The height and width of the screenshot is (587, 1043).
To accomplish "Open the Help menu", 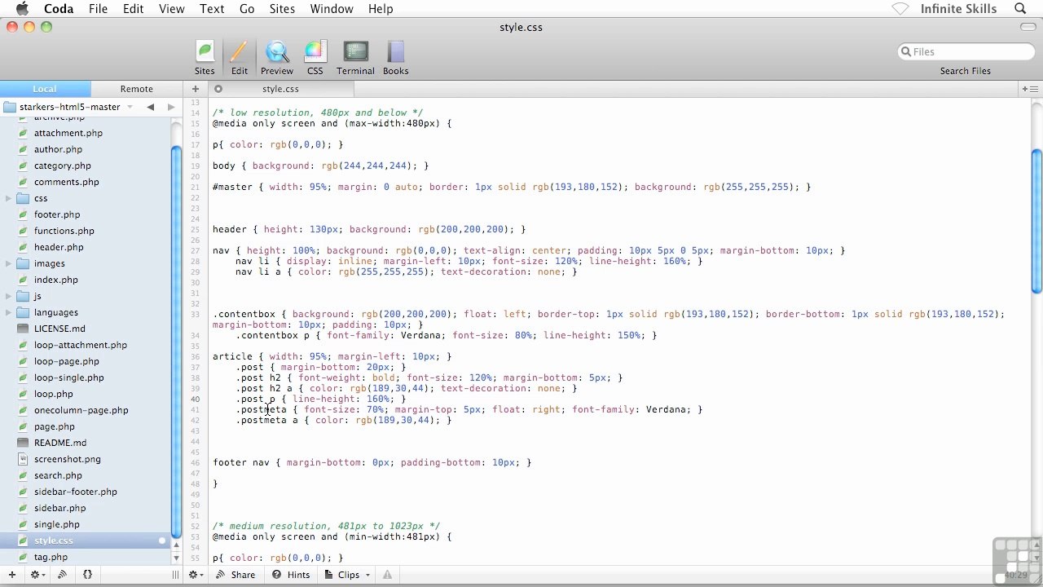I will click(x=381, y=9).
